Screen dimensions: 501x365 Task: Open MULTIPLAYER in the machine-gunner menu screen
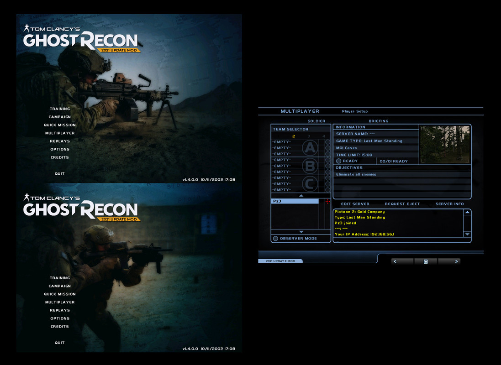pos(60,133)
